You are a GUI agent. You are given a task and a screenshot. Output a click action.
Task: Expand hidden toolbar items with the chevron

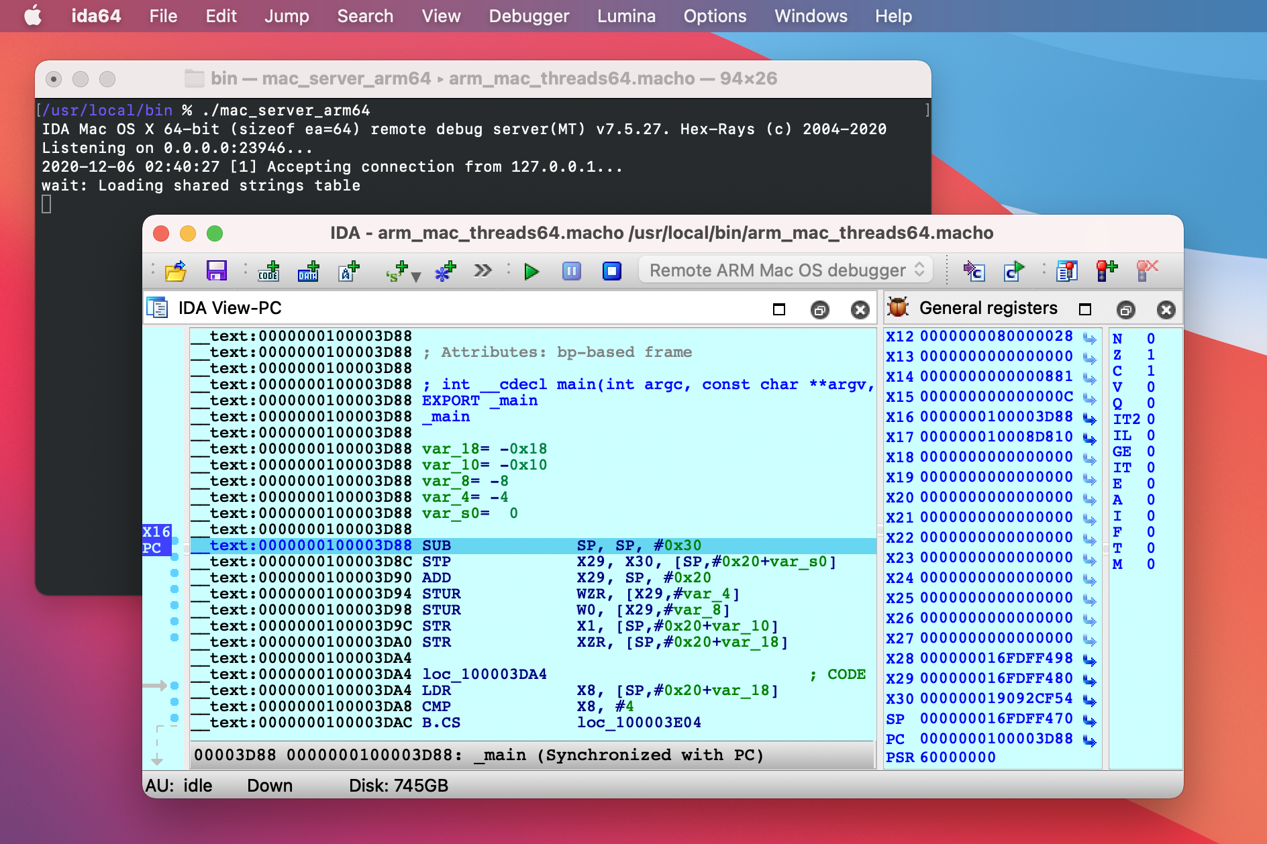[x=482, y=270]
